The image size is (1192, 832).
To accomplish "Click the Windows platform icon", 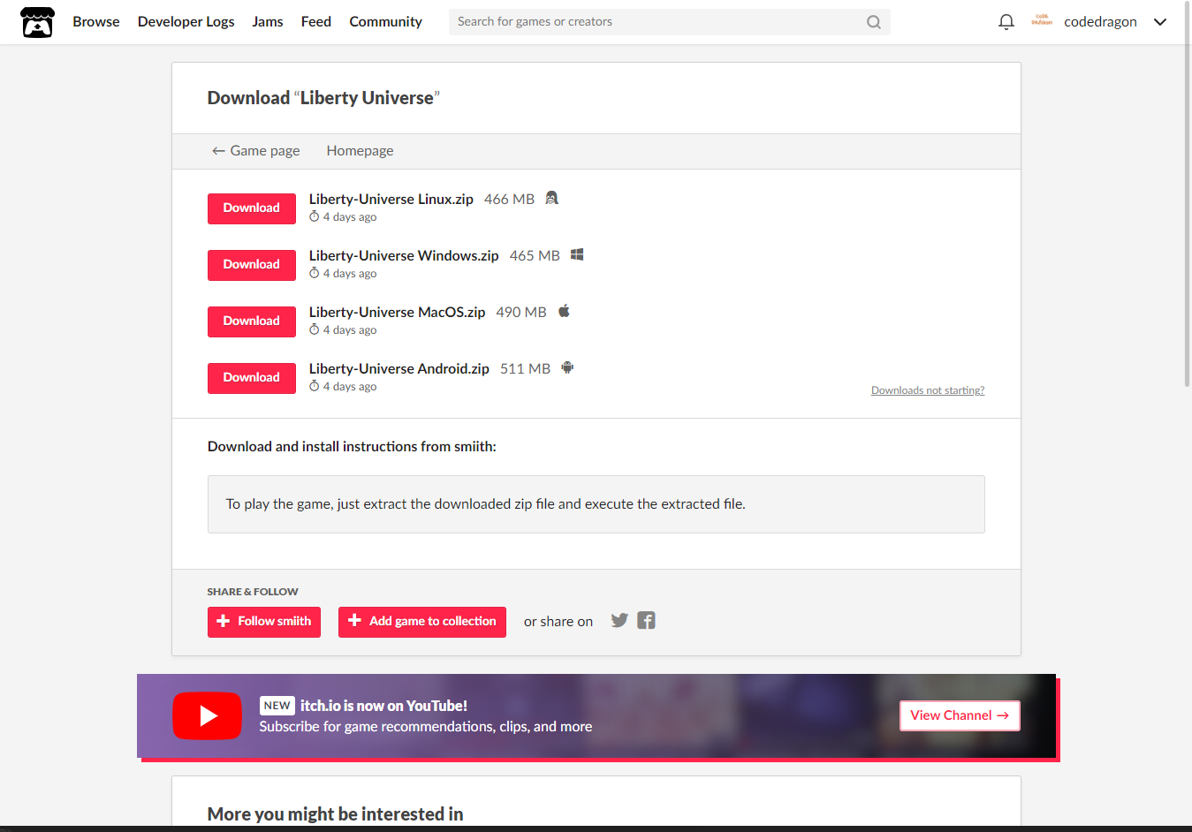I will 577,254.
